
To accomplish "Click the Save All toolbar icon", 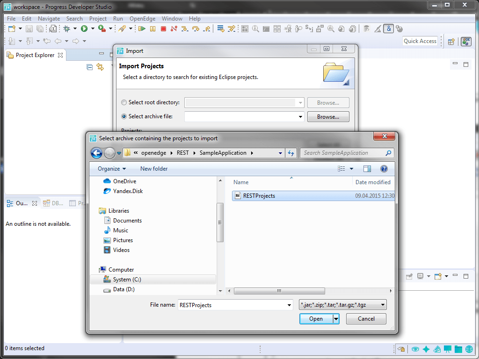I will point(40,29).
